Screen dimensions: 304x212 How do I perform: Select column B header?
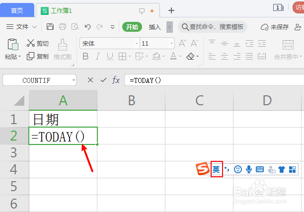click(131, 100)
